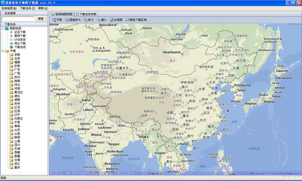
Task: Open the 下载任务 menu
Action: click(x=27, y=8)
